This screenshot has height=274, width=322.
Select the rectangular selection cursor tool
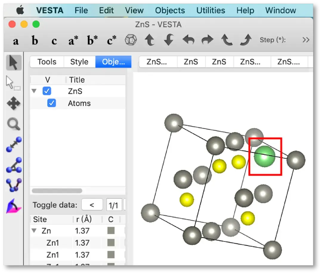click(x=13, y=83)
